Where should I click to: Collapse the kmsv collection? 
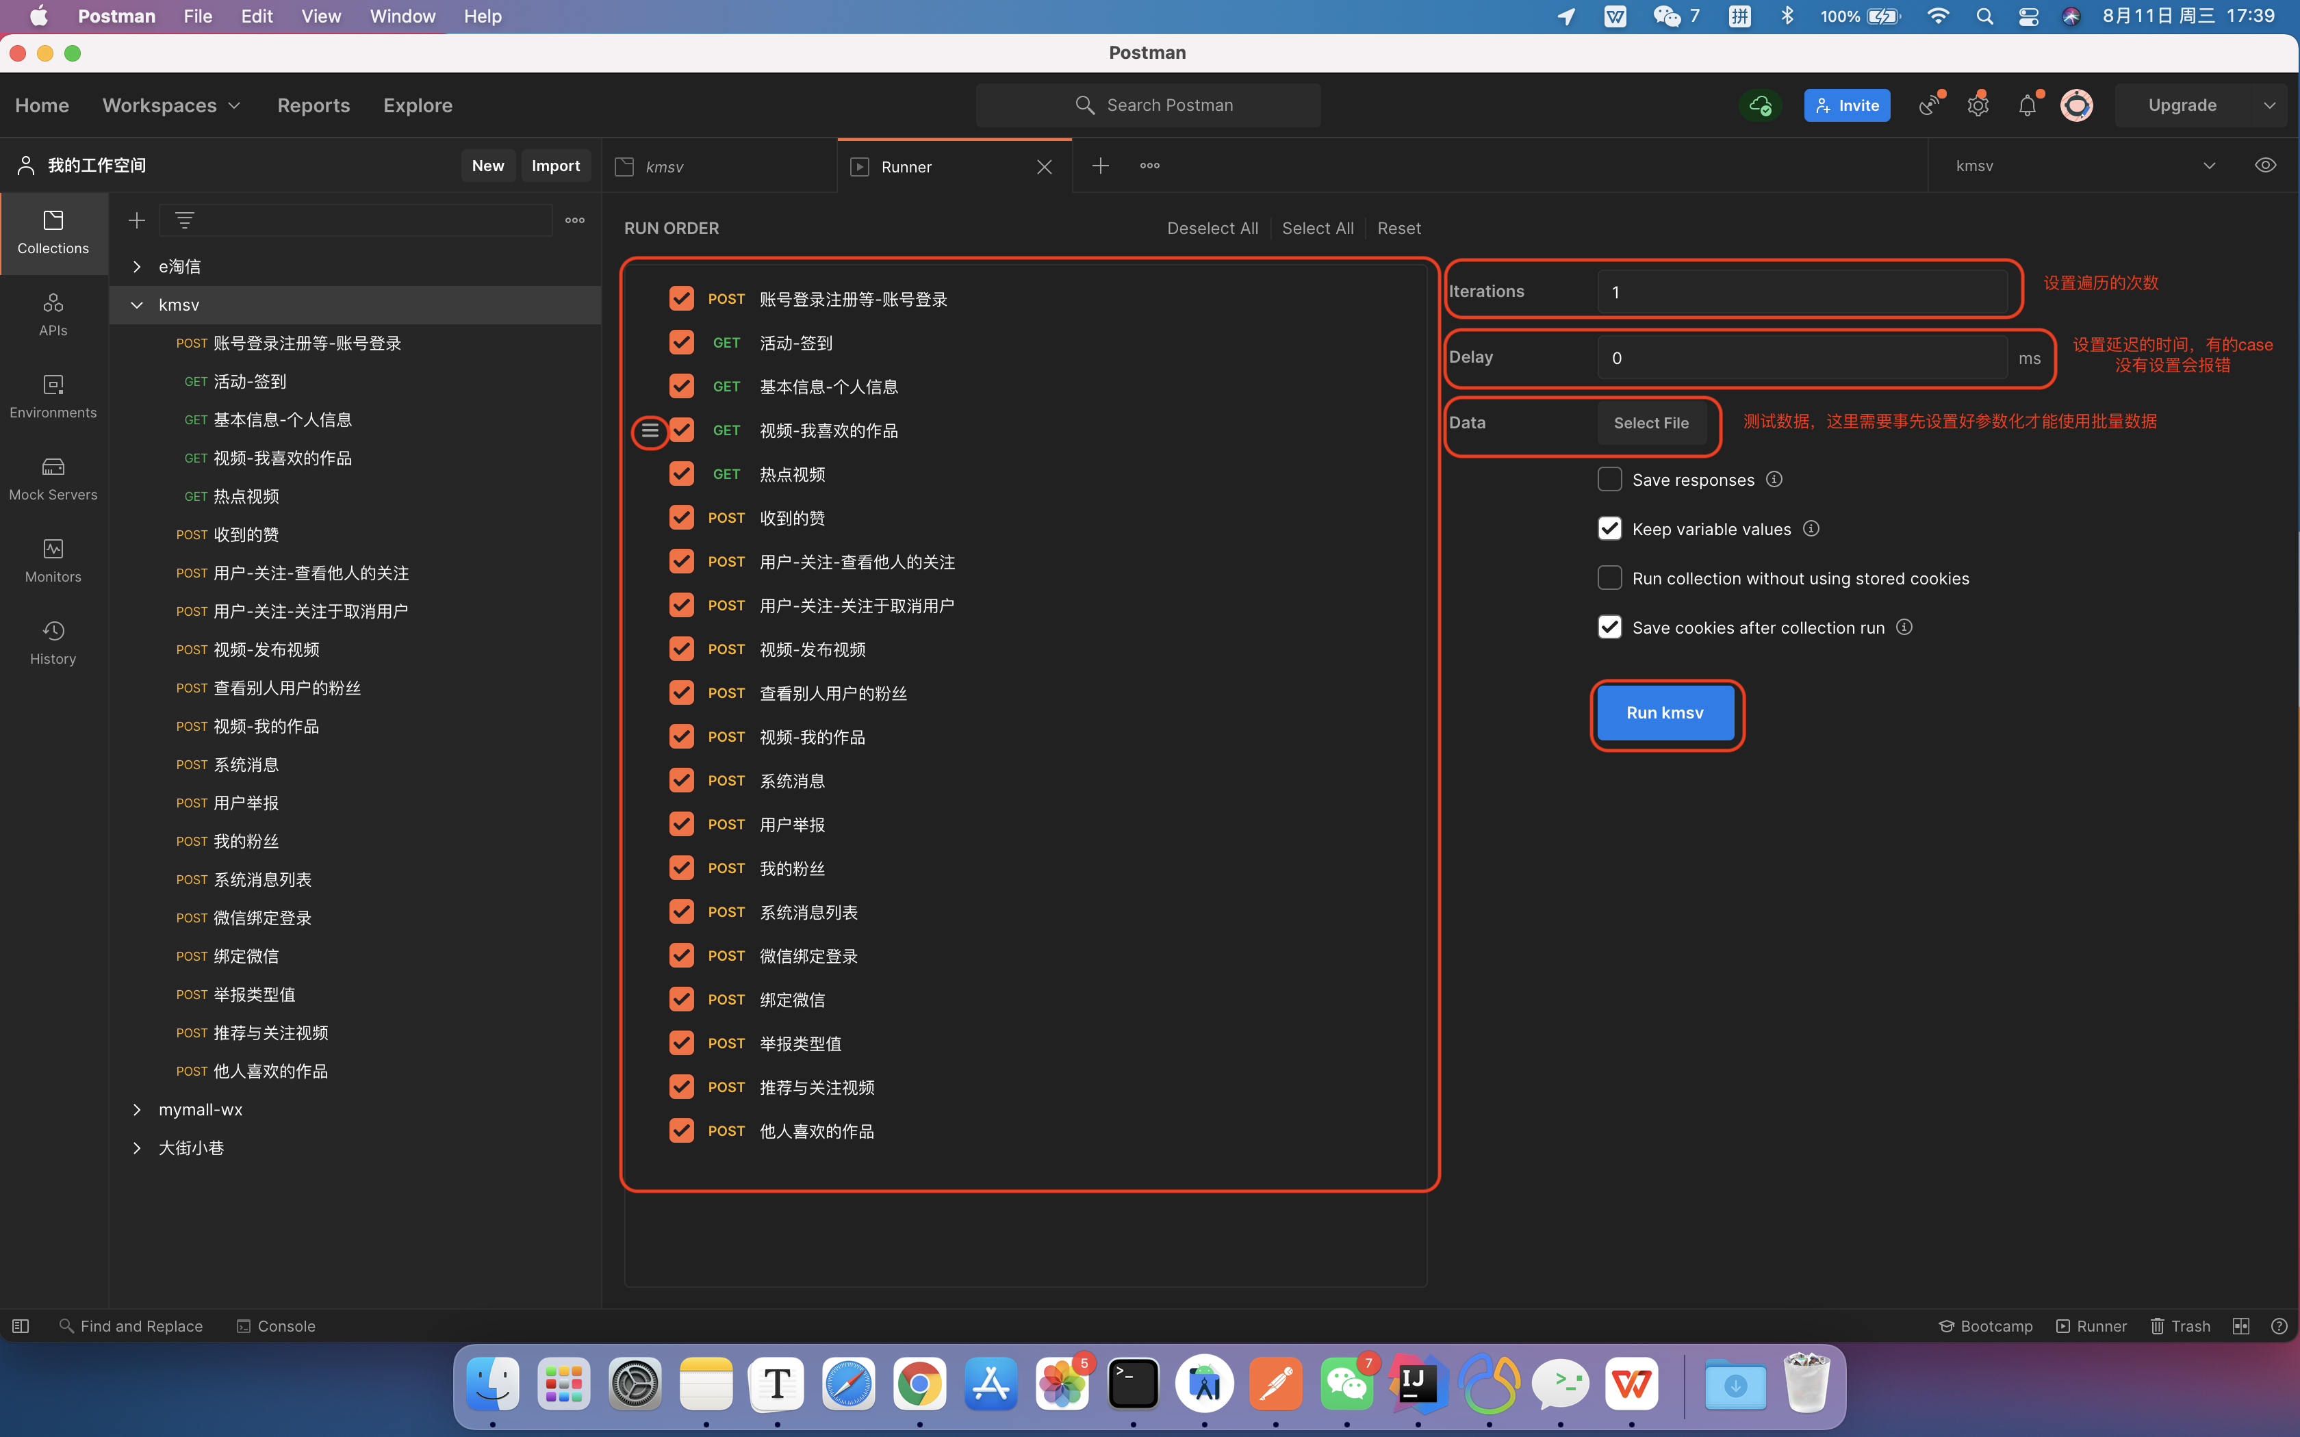137,305
